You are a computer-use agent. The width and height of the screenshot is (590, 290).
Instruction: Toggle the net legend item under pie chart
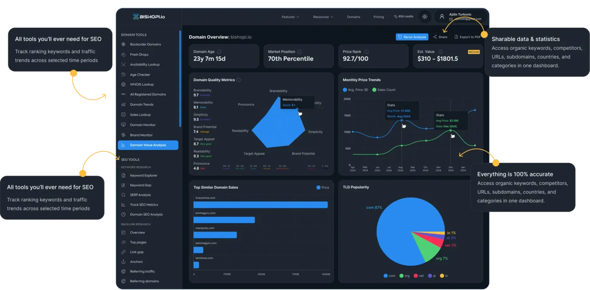click(419, 276)
